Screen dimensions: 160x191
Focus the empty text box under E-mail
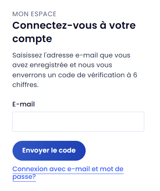point(78,121)
